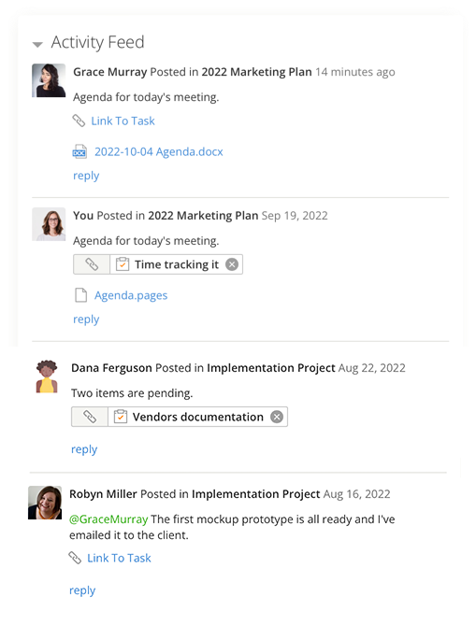Screen dimensions: 476x625
Task: Reply to Robyn Miller's post
Action: coord(82,590)
